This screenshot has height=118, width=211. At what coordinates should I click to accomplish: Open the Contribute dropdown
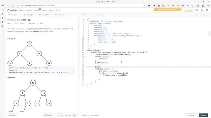95,115
